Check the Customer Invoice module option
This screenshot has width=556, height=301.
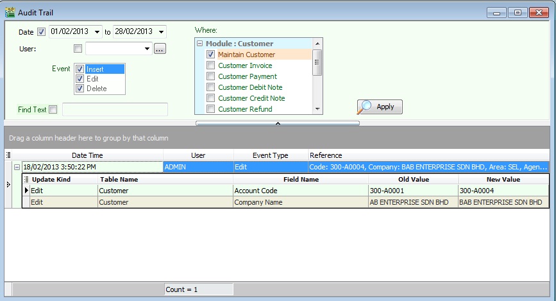[x=210, y=65]
